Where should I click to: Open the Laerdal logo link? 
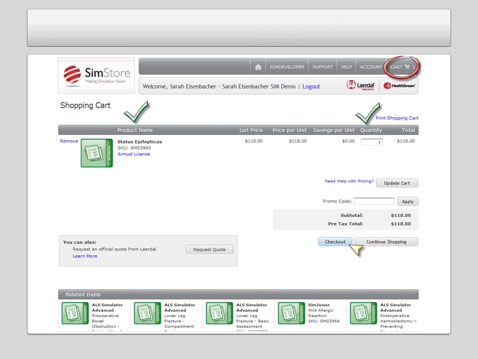click(x=360, y=85)
